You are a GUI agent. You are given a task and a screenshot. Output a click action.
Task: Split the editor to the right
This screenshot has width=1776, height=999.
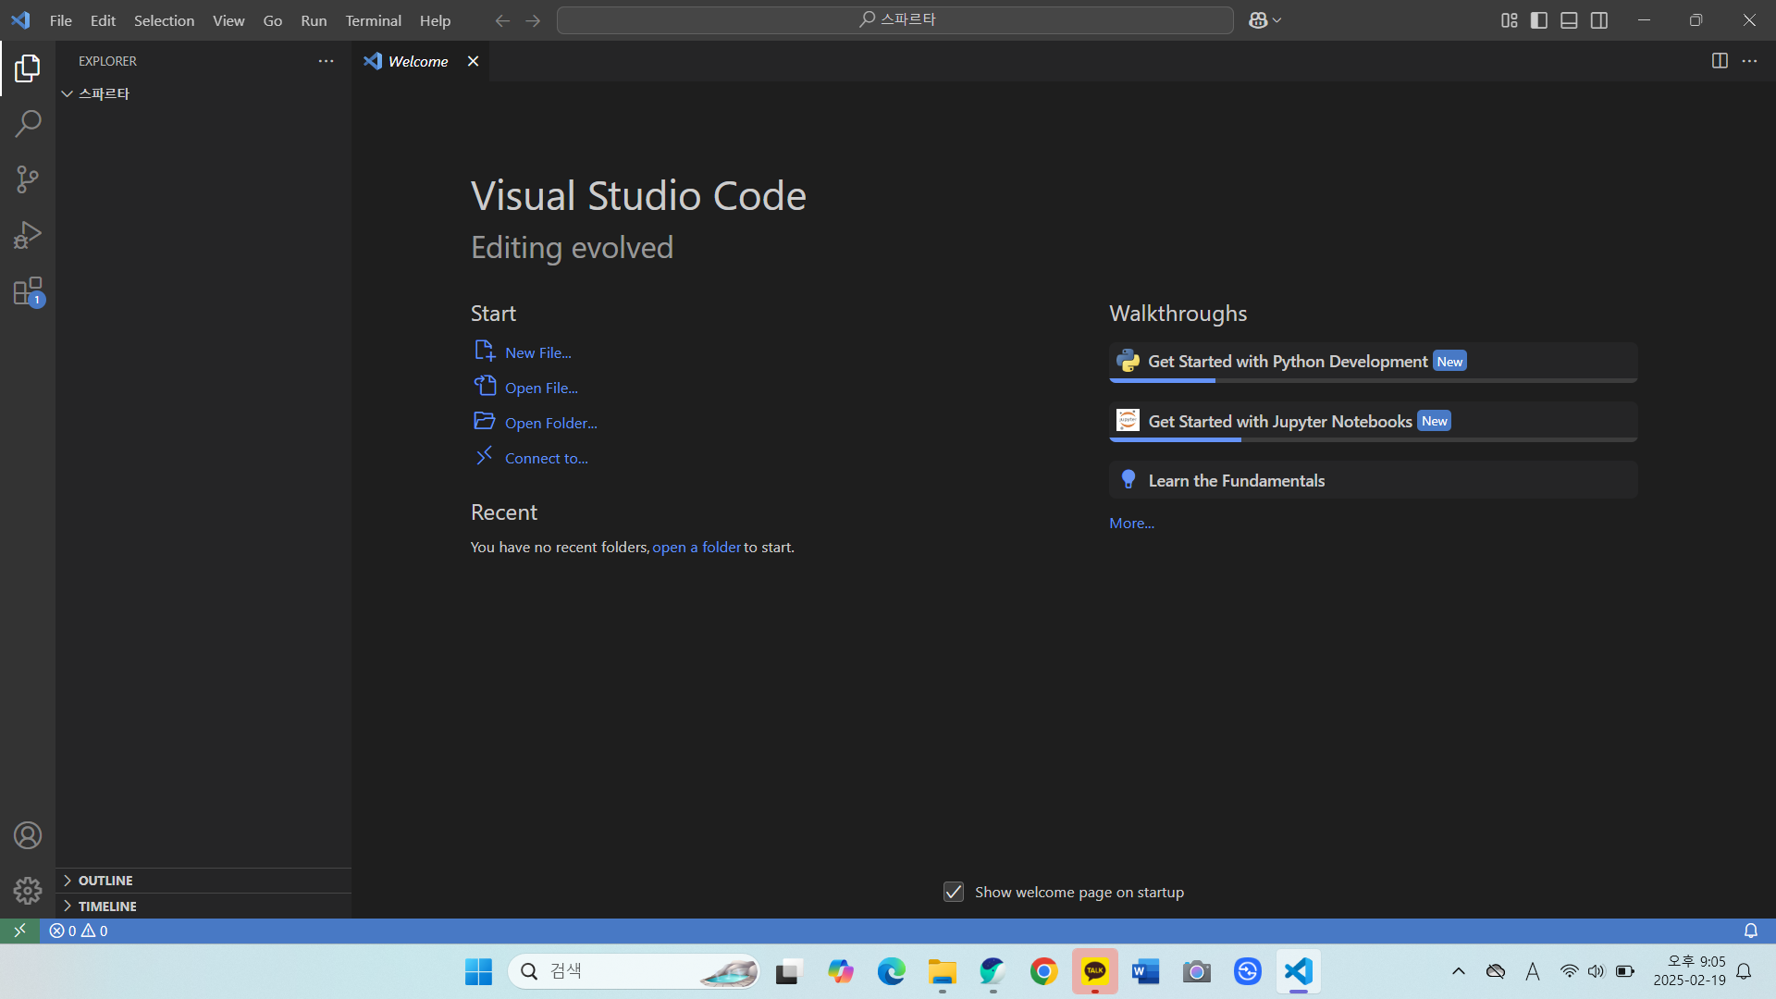[x=1720, y=61]
